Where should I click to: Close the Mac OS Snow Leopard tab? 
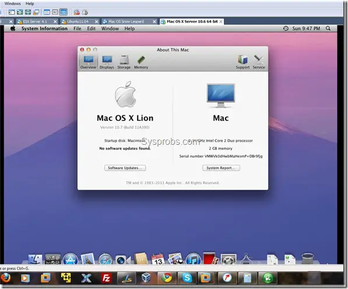pyautogui.click(x=154, y=22)
